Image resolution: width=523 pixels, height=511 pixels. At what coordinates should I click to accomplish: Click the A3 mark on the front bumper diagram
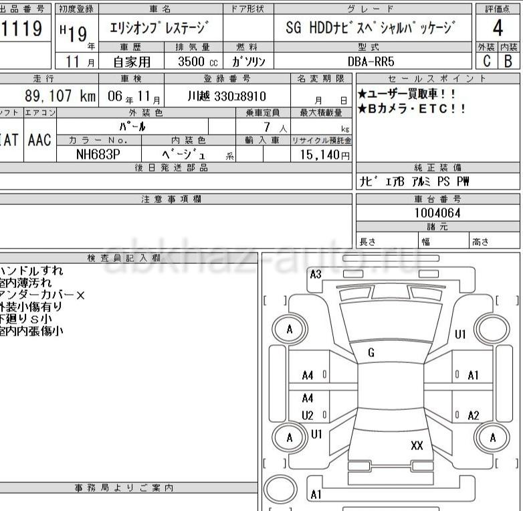[x=316, y=275]
